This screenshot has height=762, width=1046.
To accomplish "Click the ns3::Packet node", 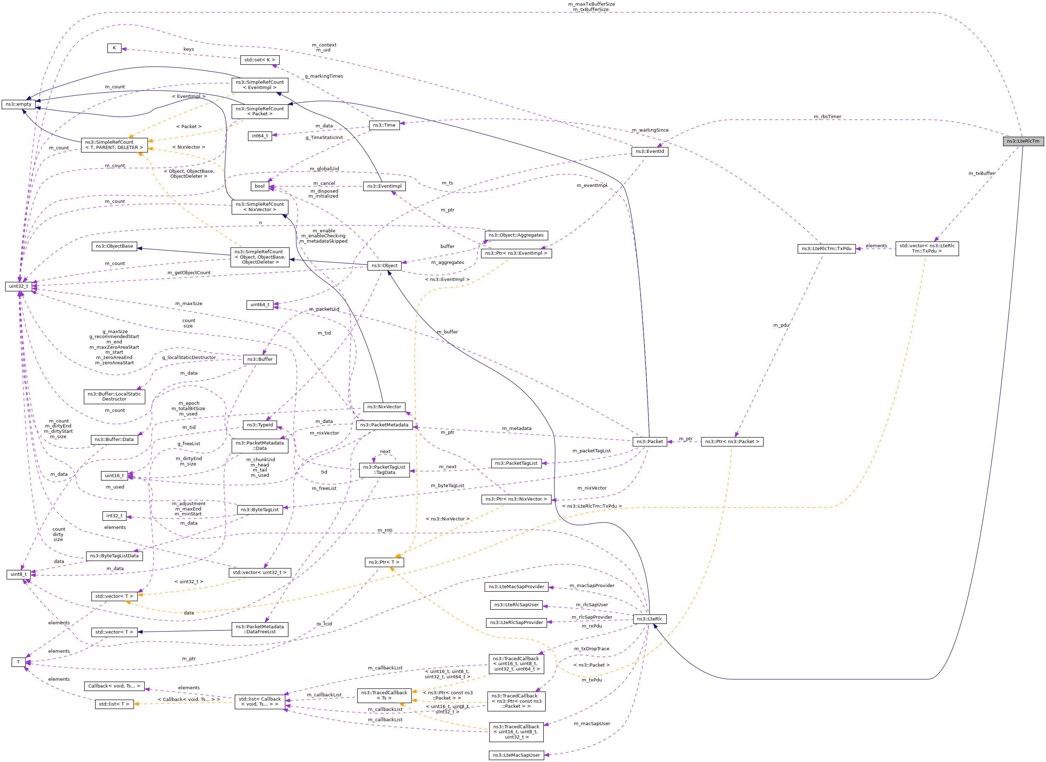I will point(649,441).
